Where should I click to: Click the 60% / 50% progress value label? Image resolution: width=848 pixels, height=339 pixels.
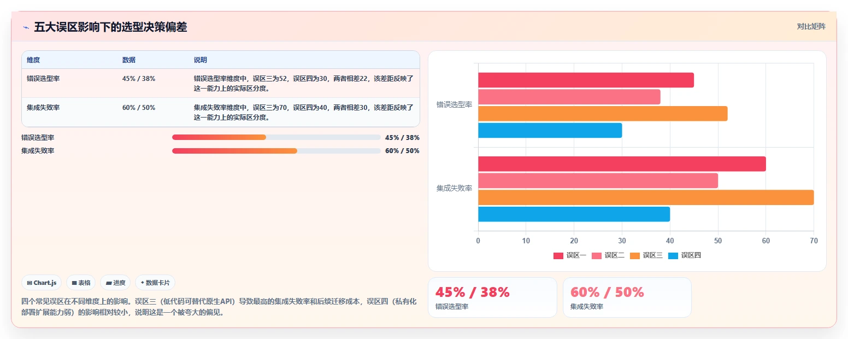[x=402, y=151]
